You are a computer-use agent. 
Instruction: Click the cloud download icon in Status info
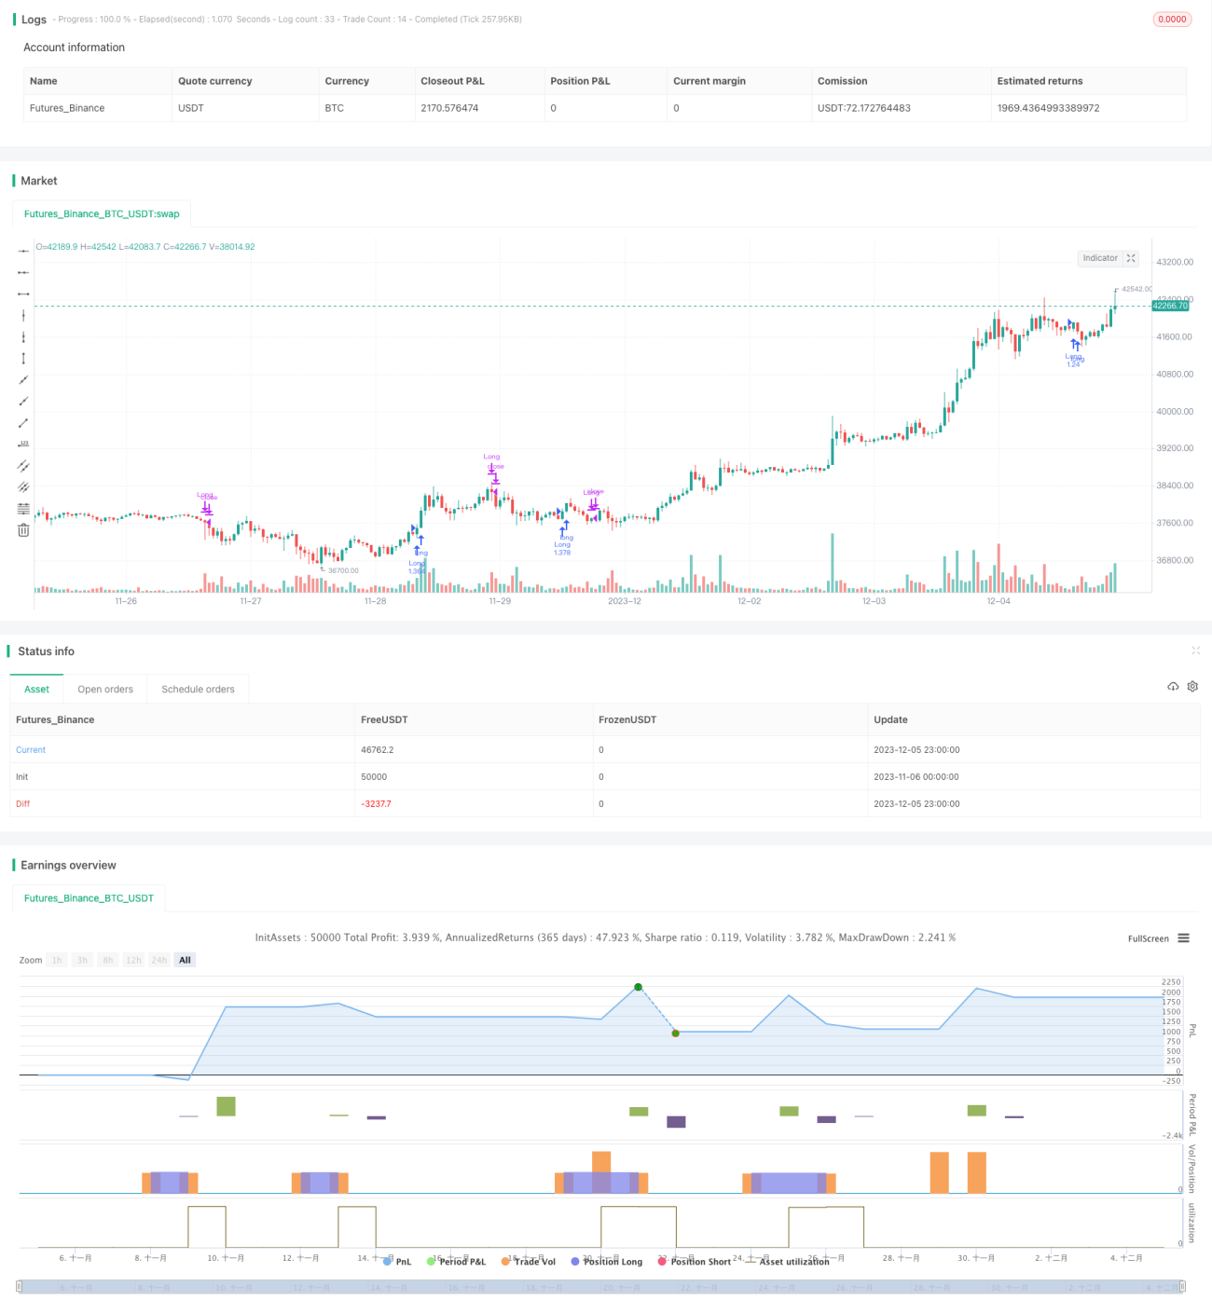(1173, 687)
